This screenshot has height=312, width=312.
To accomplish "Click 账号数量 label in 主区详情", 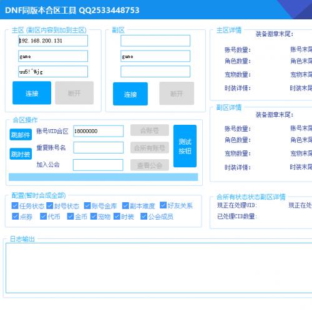I will 238,50.
